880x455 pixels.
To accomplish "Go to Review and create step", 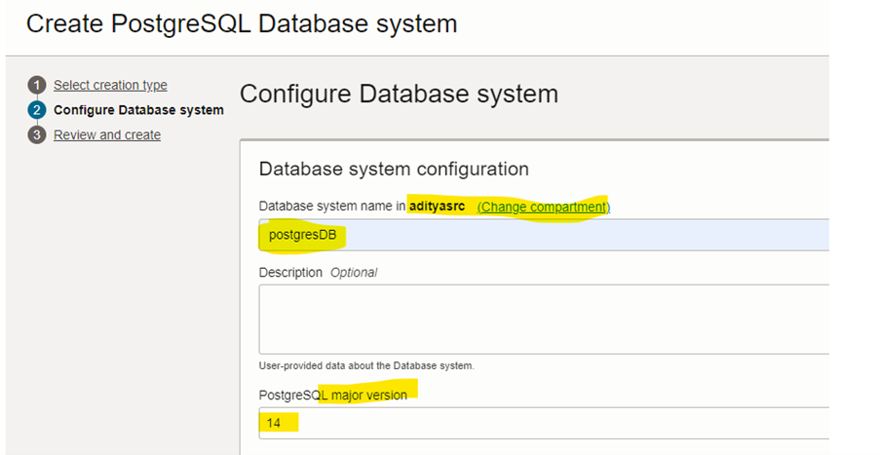I will coord(107,135).
